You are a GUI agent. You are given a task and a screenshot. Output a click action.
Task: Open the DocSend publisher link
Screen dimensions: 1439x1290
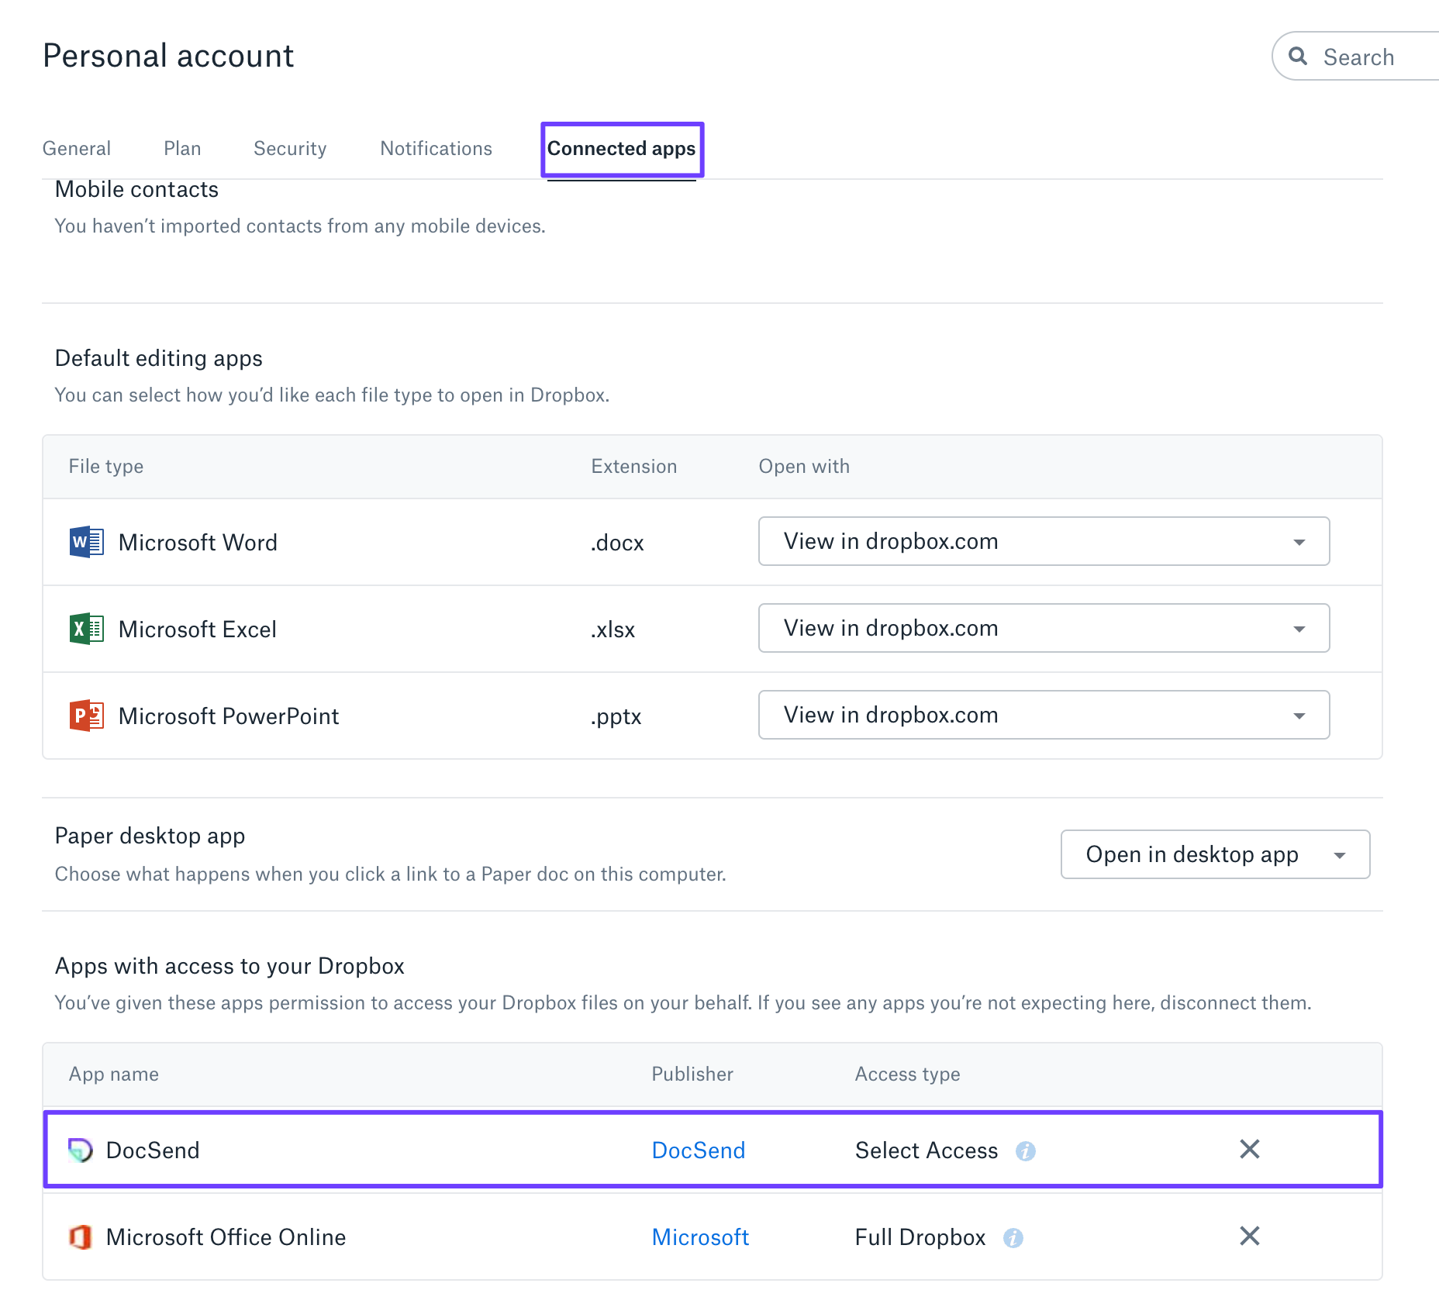click(698, 1150)
